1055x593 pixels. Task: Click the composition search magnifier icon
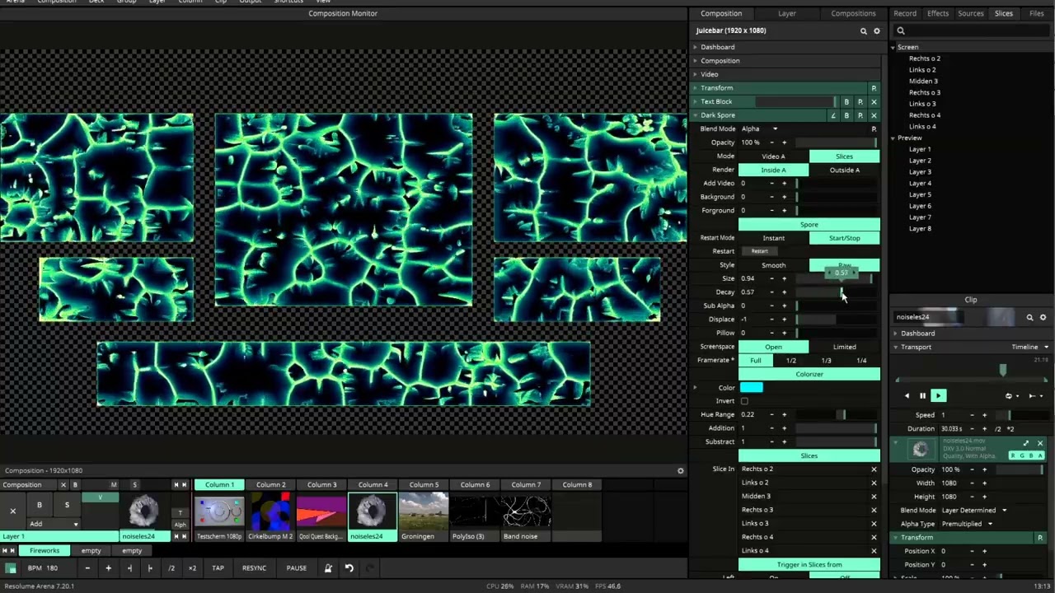[864, 31]
